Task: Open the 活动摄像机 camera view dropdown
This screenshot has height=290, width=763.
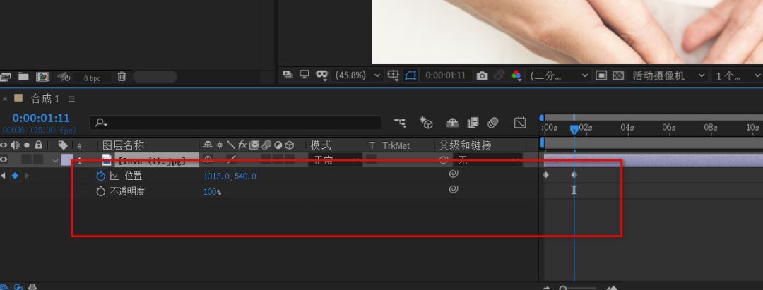Action: click(x=667, y=75)
